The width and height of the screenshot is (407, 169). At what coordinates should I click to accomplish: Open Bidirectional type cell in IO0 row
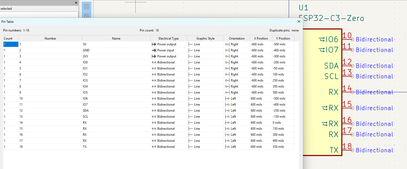169,62
